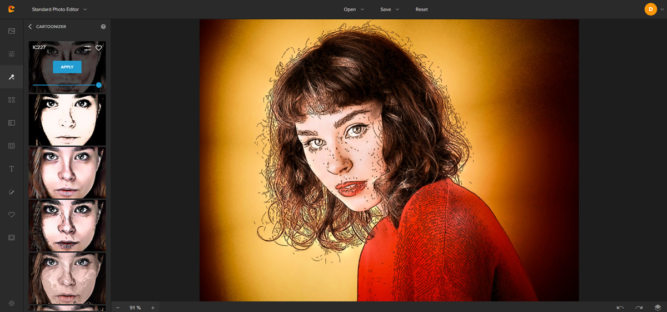Favorite the IC227 effect heart
667x312 pixels.
pos(99,48)
